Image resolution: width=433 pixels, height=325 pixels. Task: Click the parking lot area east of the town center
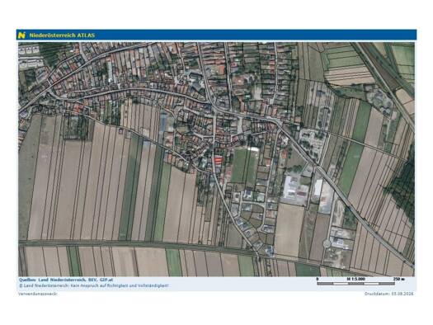pos(312,142)
